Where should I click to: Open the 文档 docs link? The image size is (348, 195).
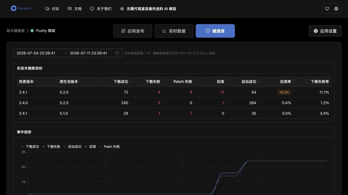74,9
